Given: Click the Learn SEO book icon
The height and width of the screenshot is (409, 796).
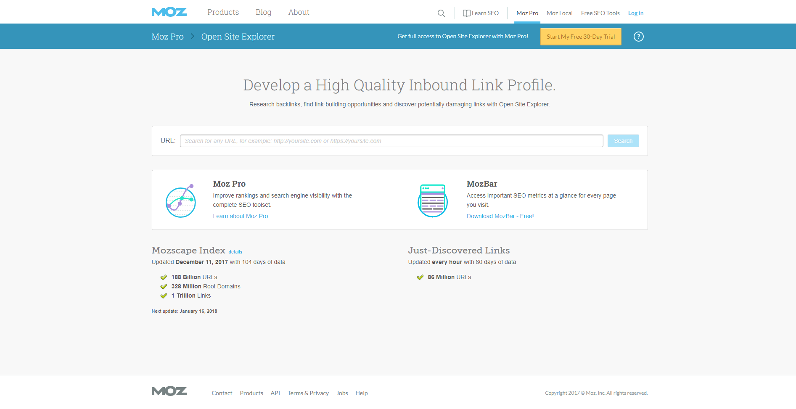Looking at the screenshot, I should click(x=466, y=13).
